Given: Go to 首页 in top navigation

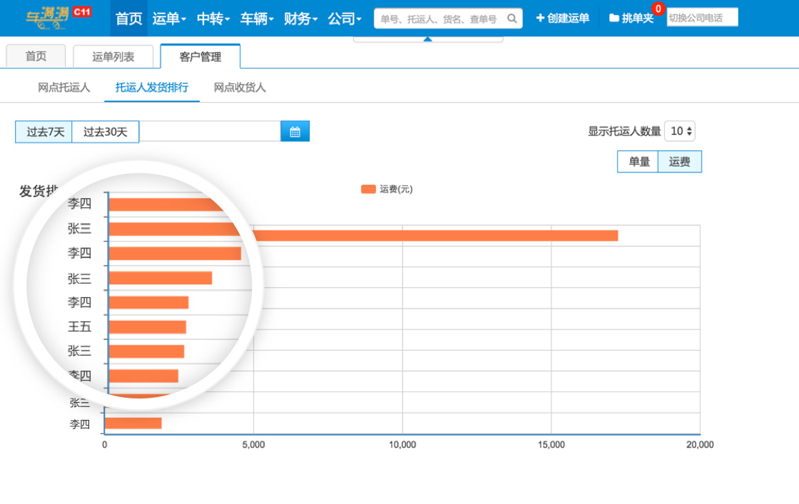Looking at the screenshot, I should pyautogui.click(x=128, y=19).
